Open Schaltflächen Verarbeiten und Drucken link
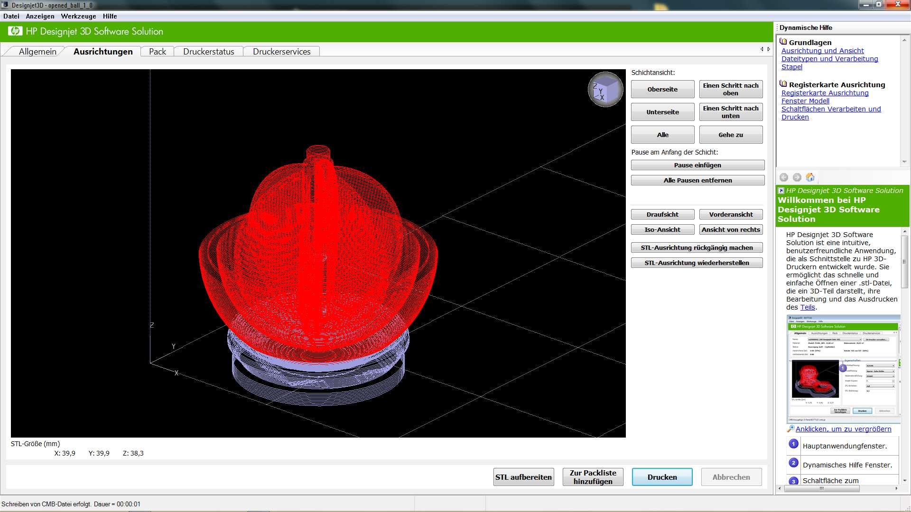 coord(831,113)
